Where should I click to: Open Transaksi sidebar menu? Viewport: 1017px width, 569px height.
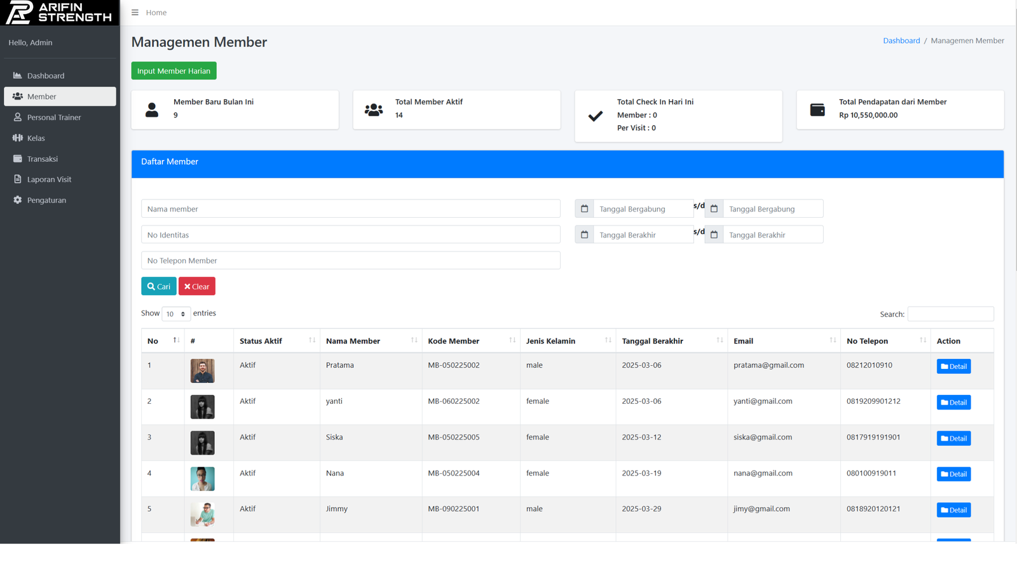click(x=60, y=159)
